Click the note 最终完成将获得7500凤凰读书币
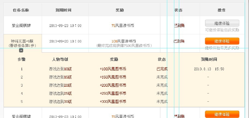The width and height of the screenshot is (249, 118). pyautogui.click(x=124, y=46)
